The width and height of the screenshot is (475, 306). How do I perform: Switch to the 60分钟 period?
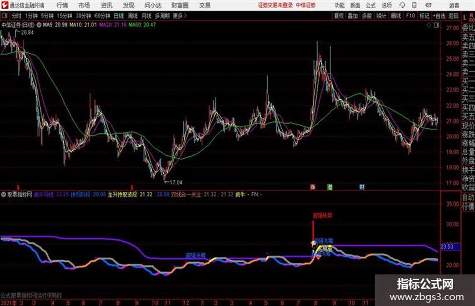coord(103,16)
